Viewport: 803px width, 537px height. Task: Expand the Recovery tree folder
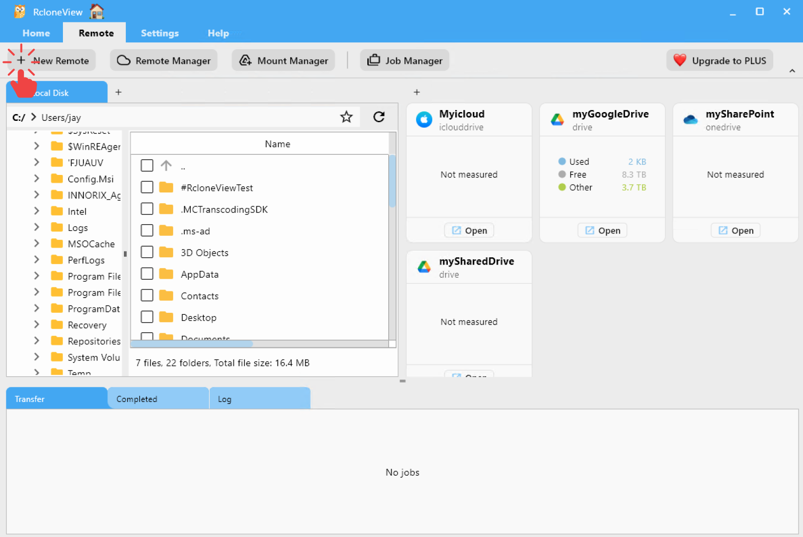[37, 325]
